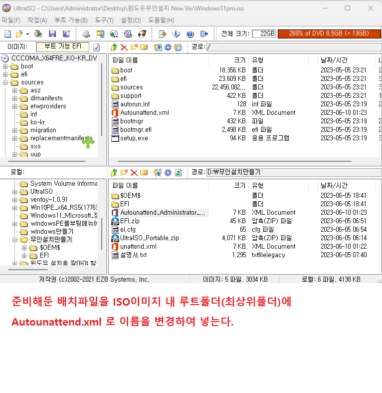Go up one folder in the image pane
Screen dimensions: 382x393
pyautogui.click(x=114, y=47)
